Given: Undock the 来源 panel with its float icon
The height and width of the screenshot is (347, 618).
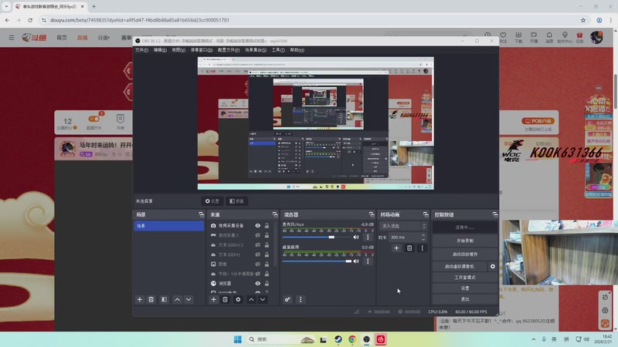Looking at the screenshot, I should click(x=275, y=214).
